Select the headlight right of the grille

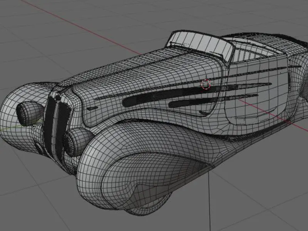click(78, 142)
